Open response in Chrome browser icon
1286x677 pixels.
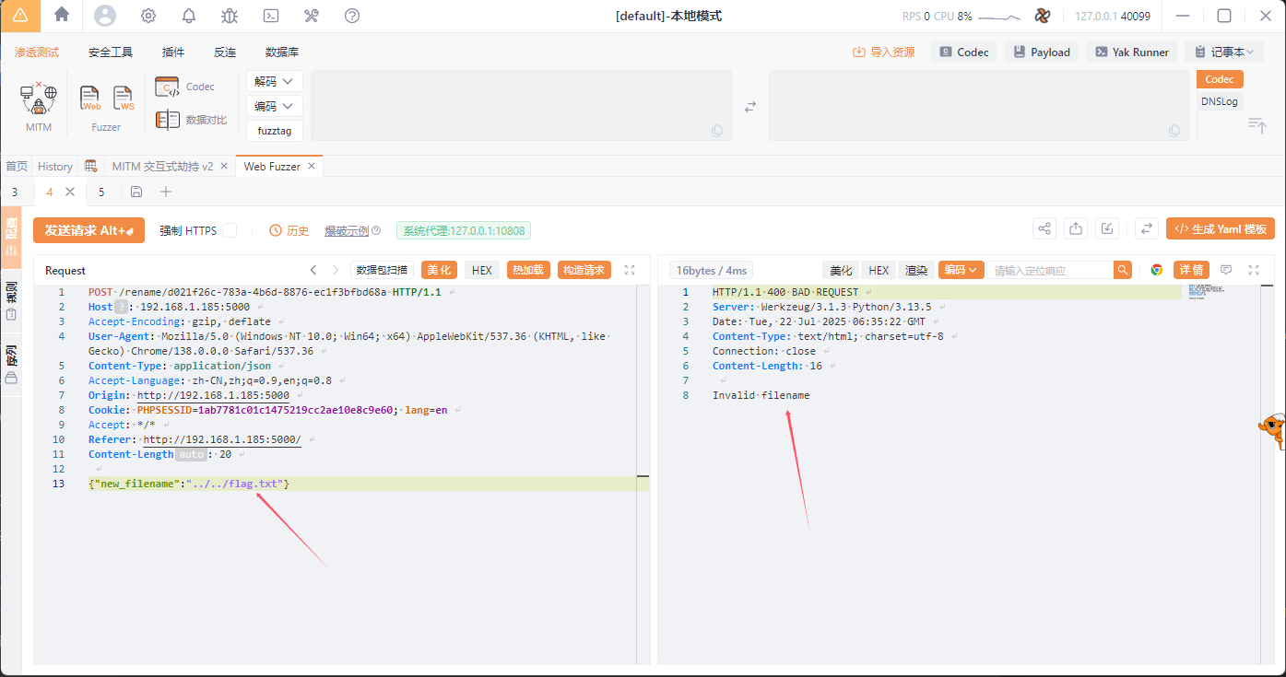point(1157,270)
